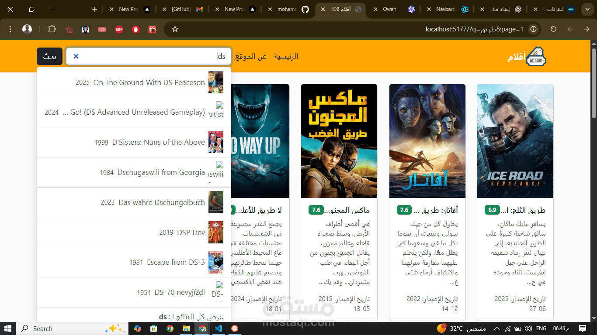Open the notification center icon

(583, 328)
